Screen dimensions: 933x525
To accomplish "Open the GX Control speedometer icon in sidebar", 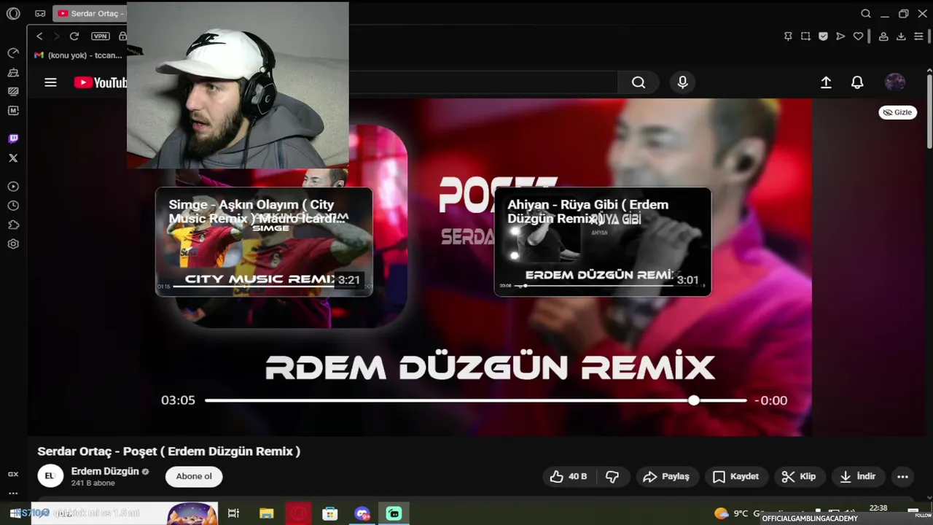I will tap(13, 53).
